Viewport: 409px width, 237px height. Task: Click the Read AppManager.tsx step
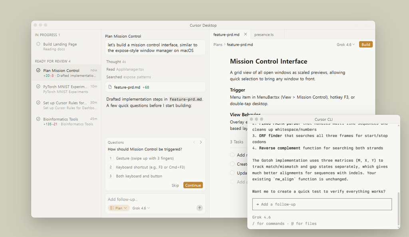click(x=125, y=69)
